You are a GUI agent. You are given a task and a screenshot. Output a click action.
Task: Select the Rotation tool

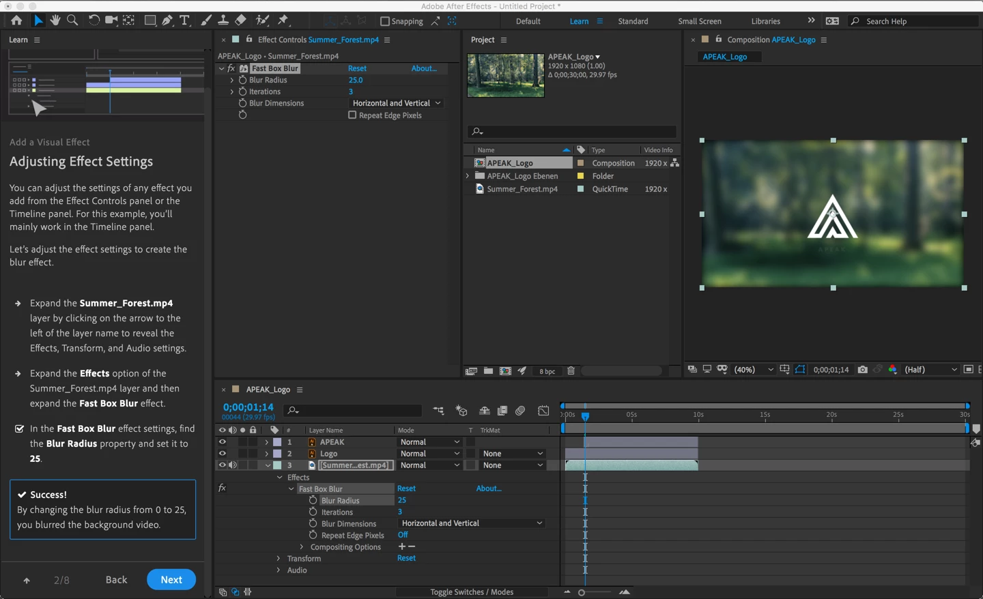click(x=94, y=20)
